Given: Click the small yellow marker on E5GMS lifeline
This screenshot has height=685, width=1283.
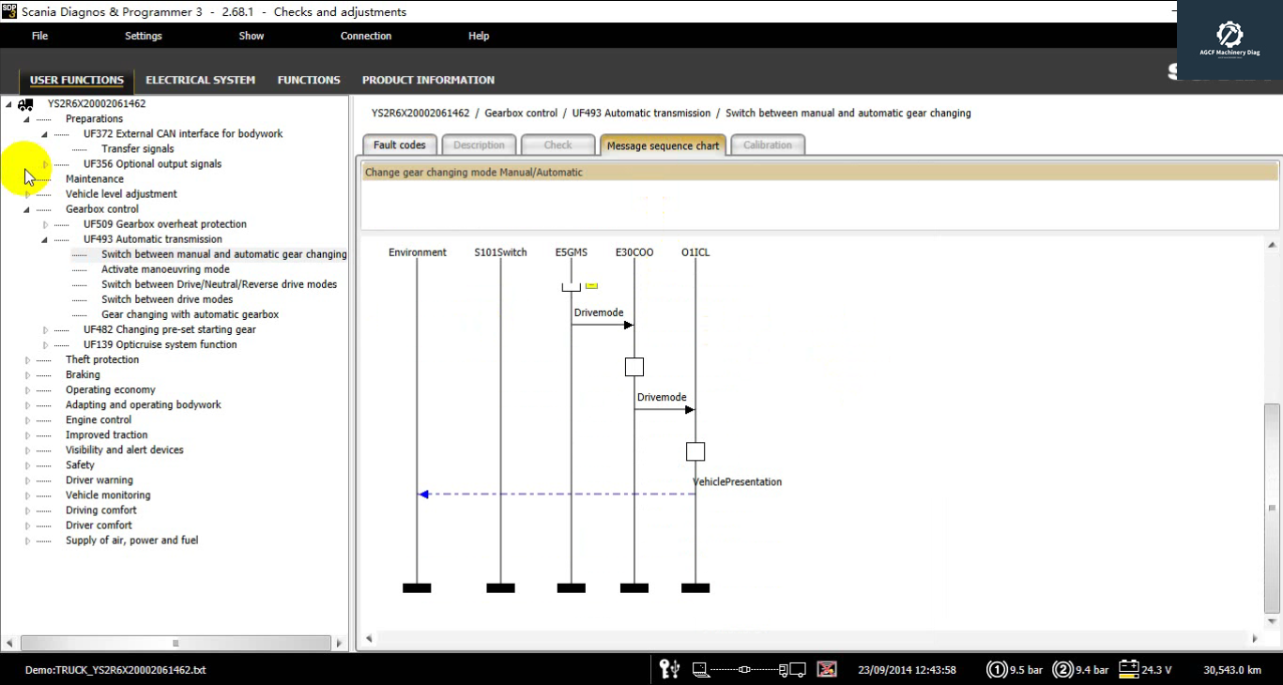Looking at the screenshot, I should (x=591, y=284).
